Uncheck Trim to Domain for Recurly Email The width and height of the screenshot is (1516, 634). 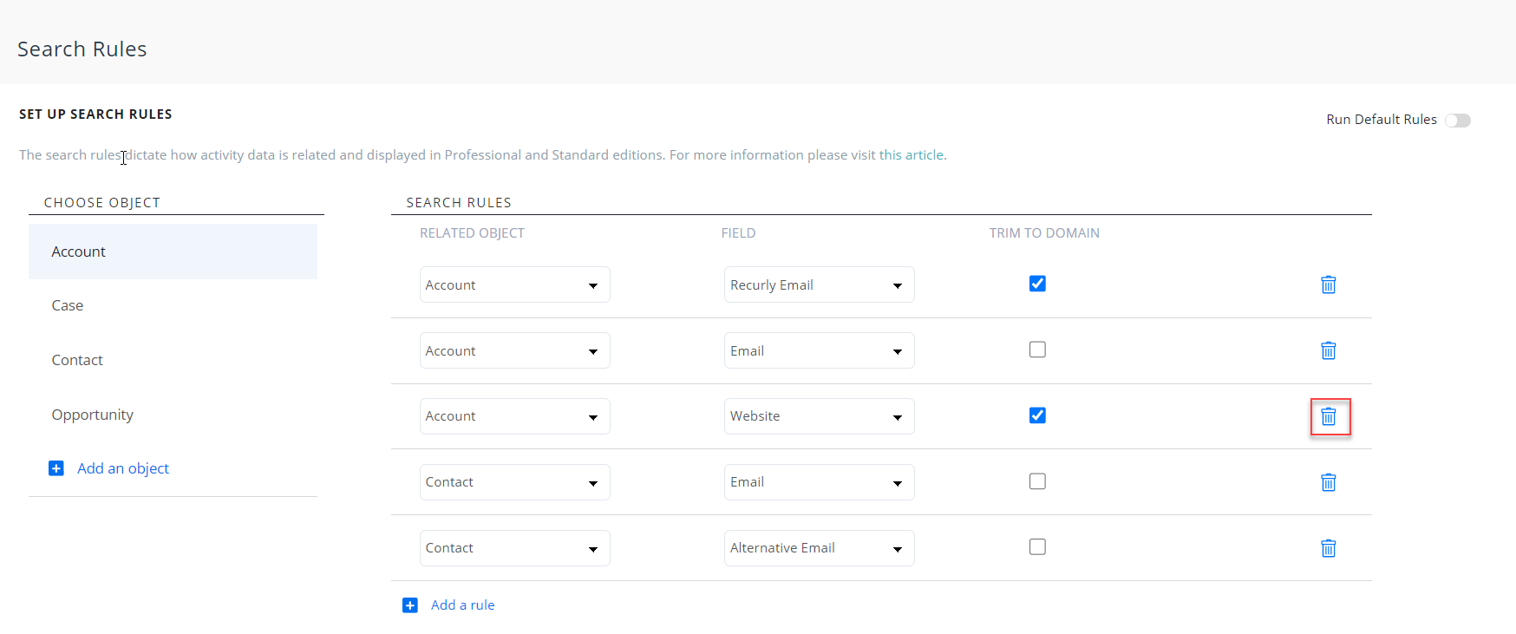click(x=1037, y=284)
